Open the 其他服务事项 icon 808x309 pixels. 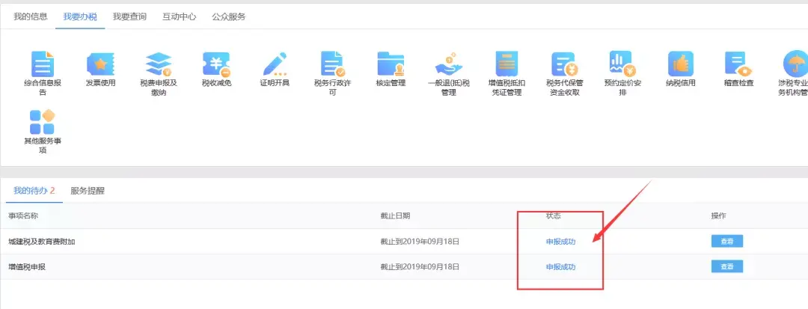point(42,122)
